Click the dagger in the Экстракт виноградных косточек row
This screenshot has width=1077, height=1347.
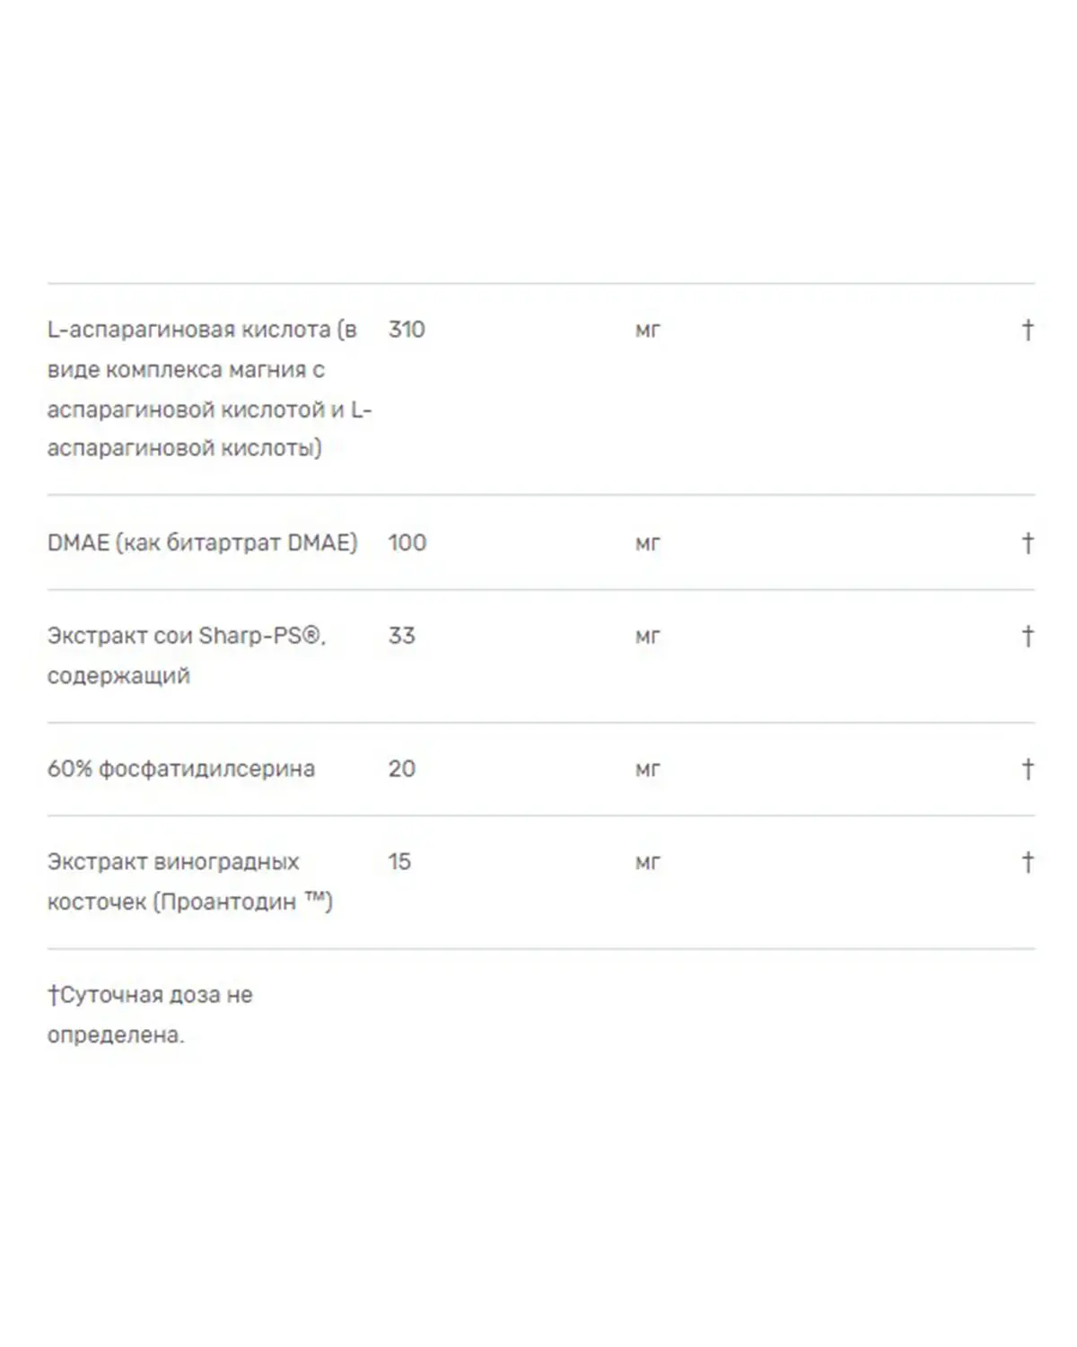tap(1028, 862)
